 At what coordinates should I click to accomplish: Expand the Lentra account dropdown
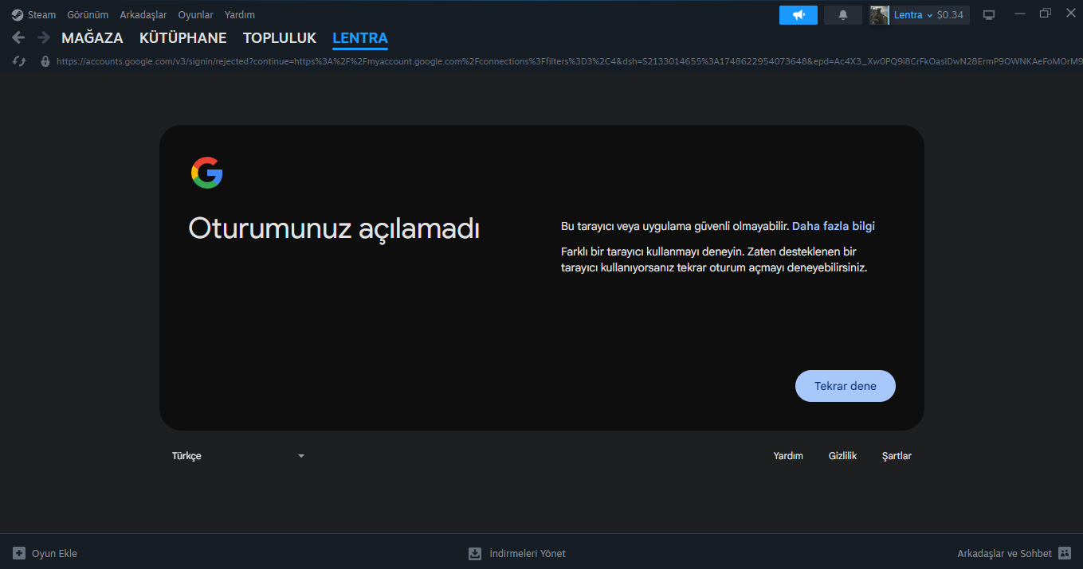click(x=912, y=15)
